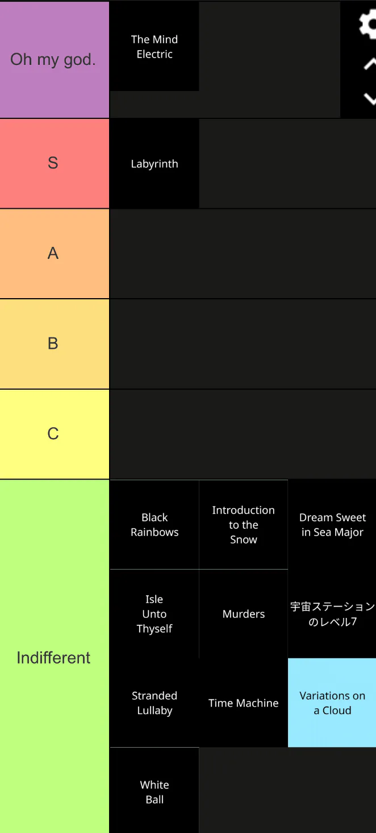The width and height of the screenshot is (376, 833).
Task: Click the Isle Unto Thyself tile
Action: point(154,614)
